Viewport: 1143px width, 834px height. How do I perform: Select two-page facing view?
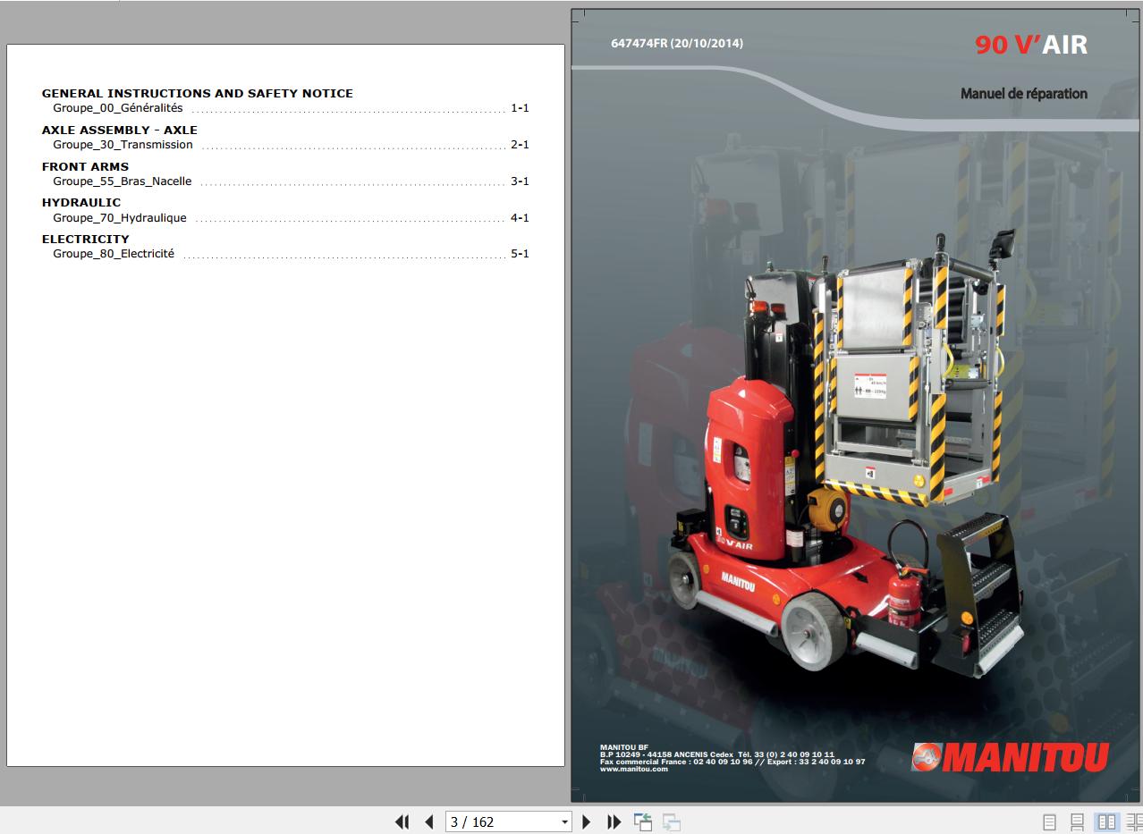tap(1106, 821)
